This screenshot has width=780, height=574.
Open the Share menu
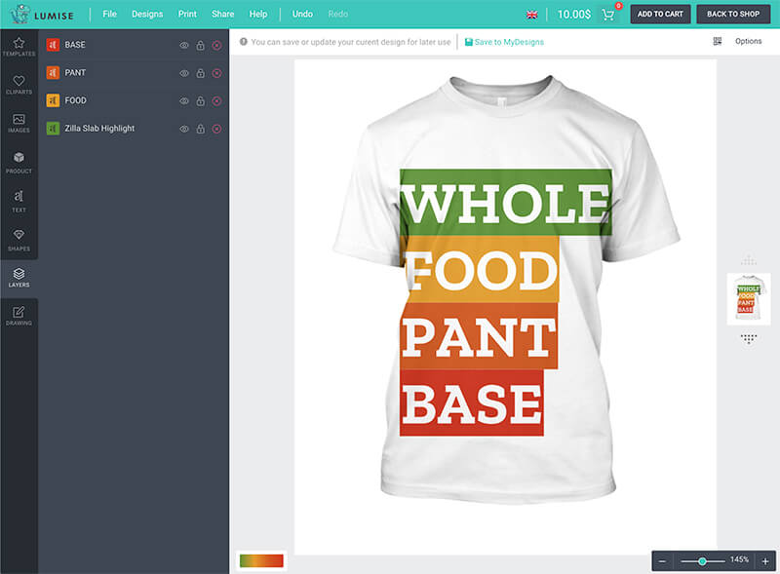click(x=223, y=14)
